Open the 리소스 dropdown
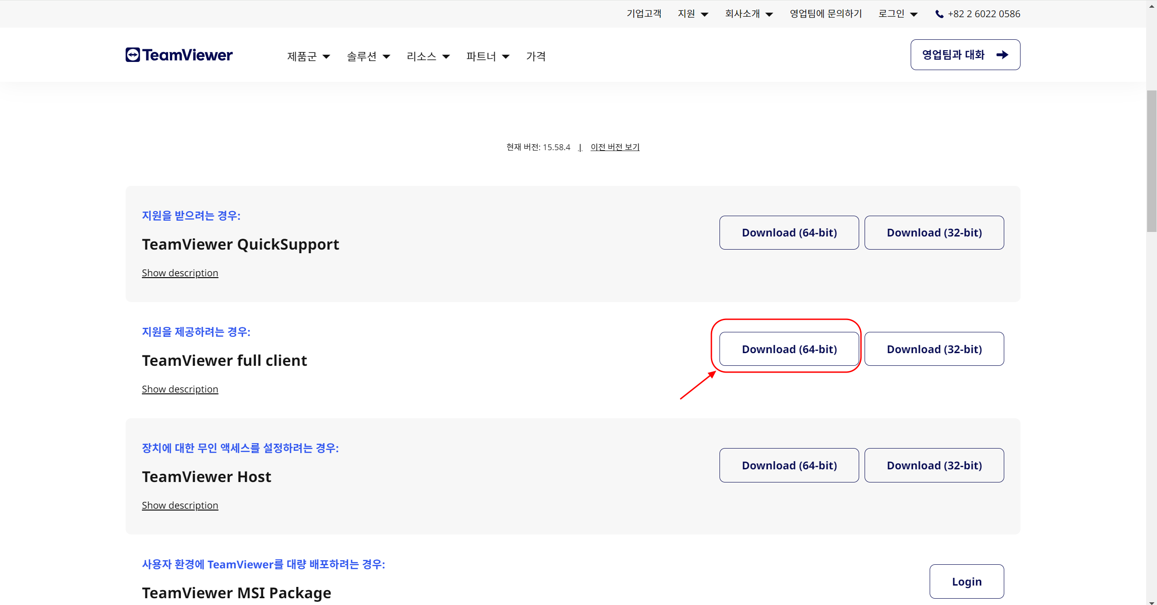The width and height of the screenshot is (1157, 605). pos(428,57)
